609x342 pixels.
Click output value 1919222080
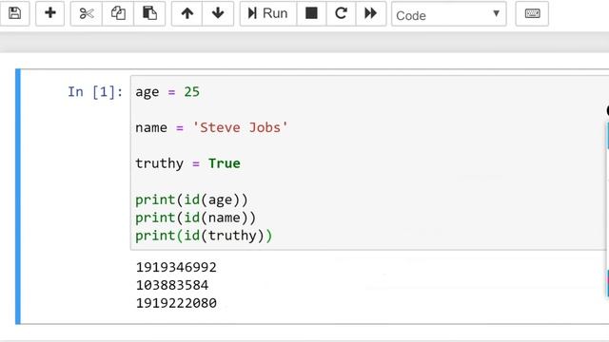pyautogui.click(x=176, y=303)
